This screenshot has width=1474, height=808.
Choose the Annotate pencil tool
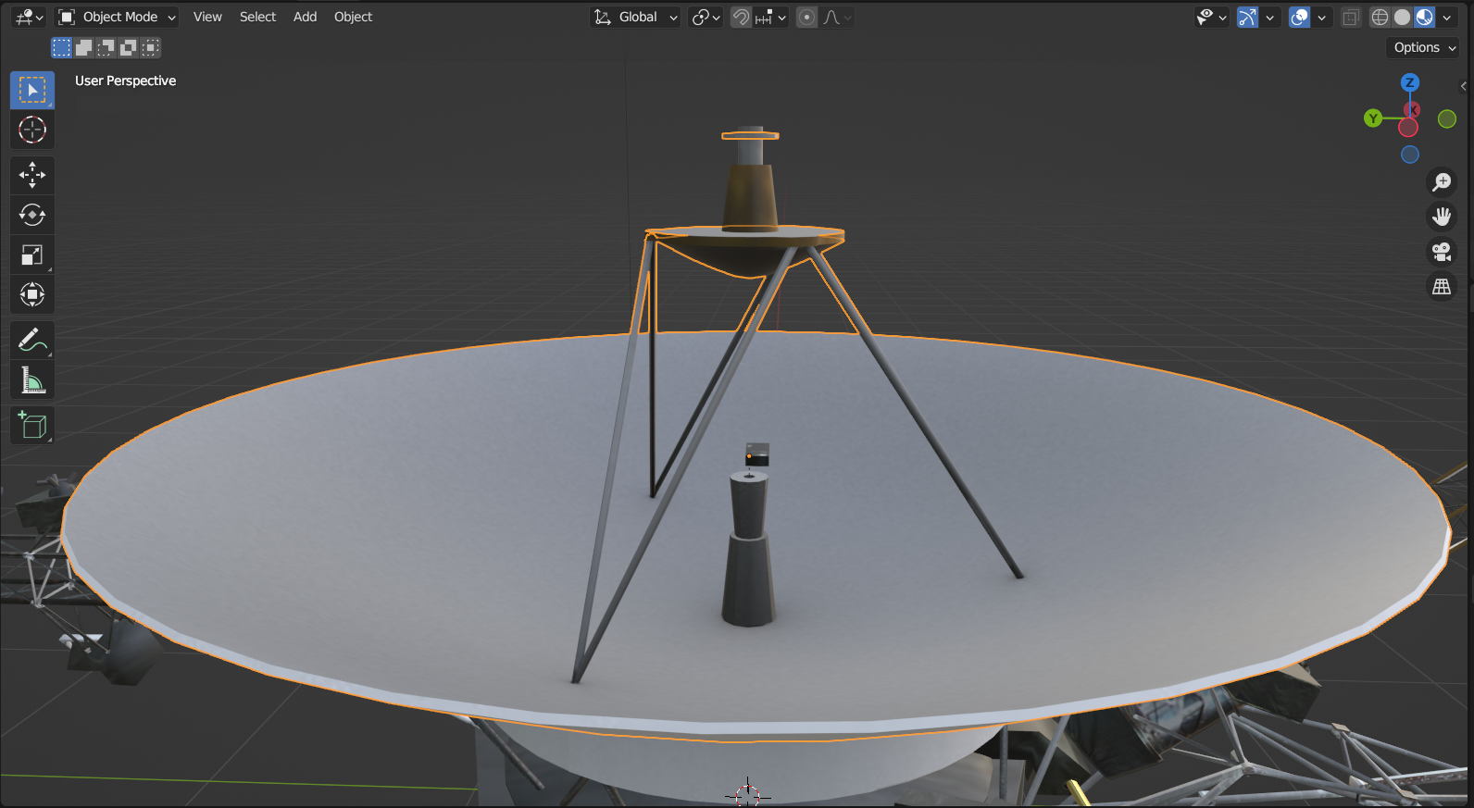pos(32,341)
